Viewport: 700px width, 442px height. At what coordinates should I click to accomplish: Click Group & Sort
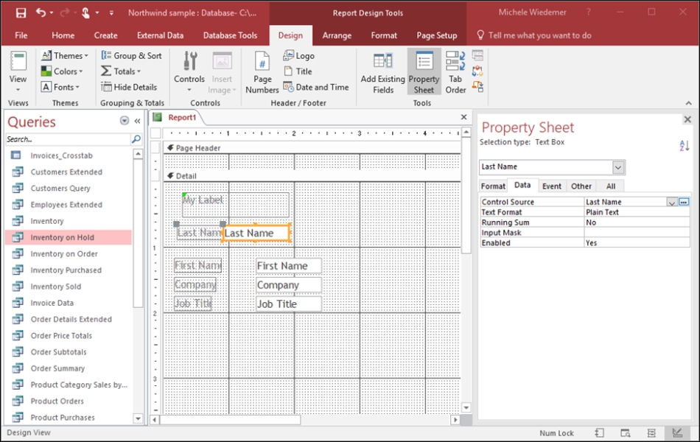click(x=132, y=56)
